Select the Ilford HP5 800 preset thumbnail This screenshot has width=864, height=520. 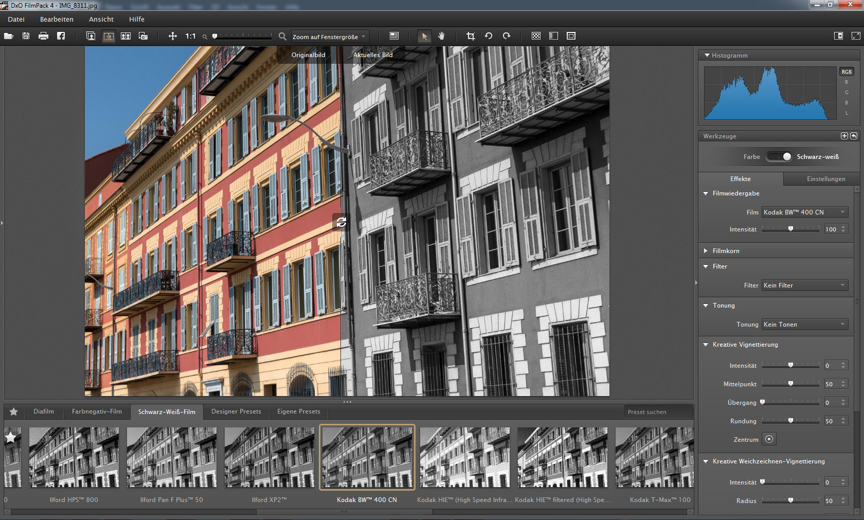[x=74, y=457]
